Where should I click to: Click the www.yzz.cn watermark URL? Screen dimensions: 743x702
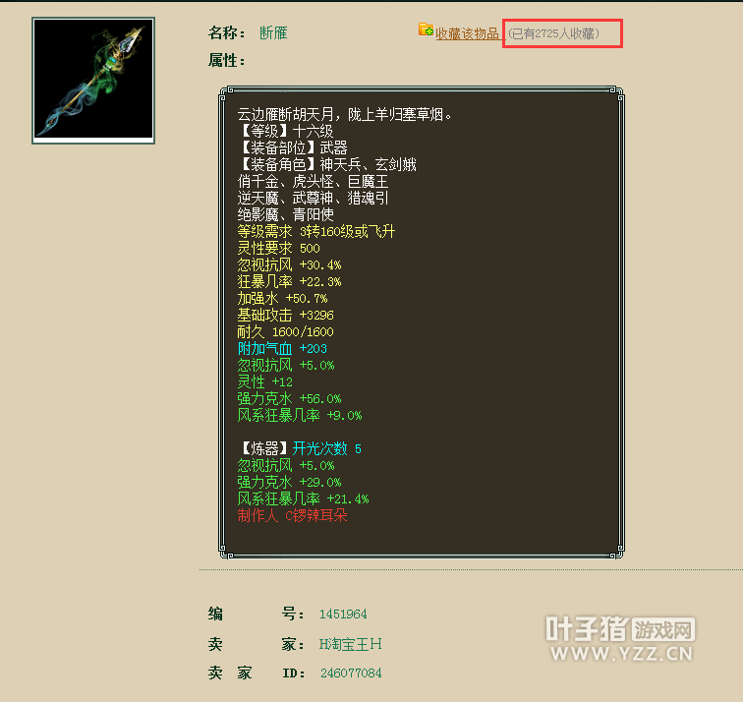pyautogui.click(x=622, y=654)
